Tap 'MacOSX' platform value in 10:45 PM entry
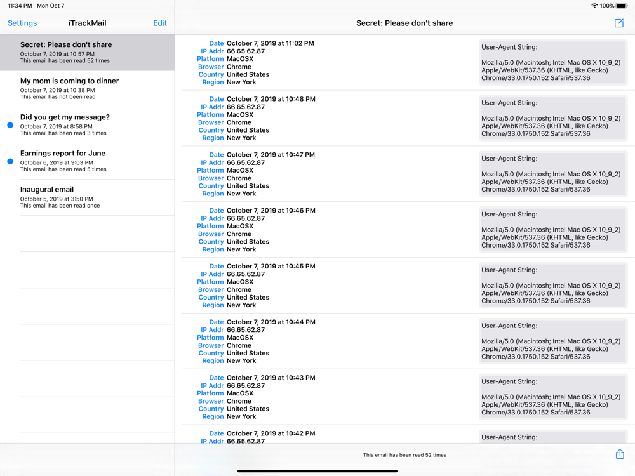This screenshot has width=635, height=476. point(240,282)
